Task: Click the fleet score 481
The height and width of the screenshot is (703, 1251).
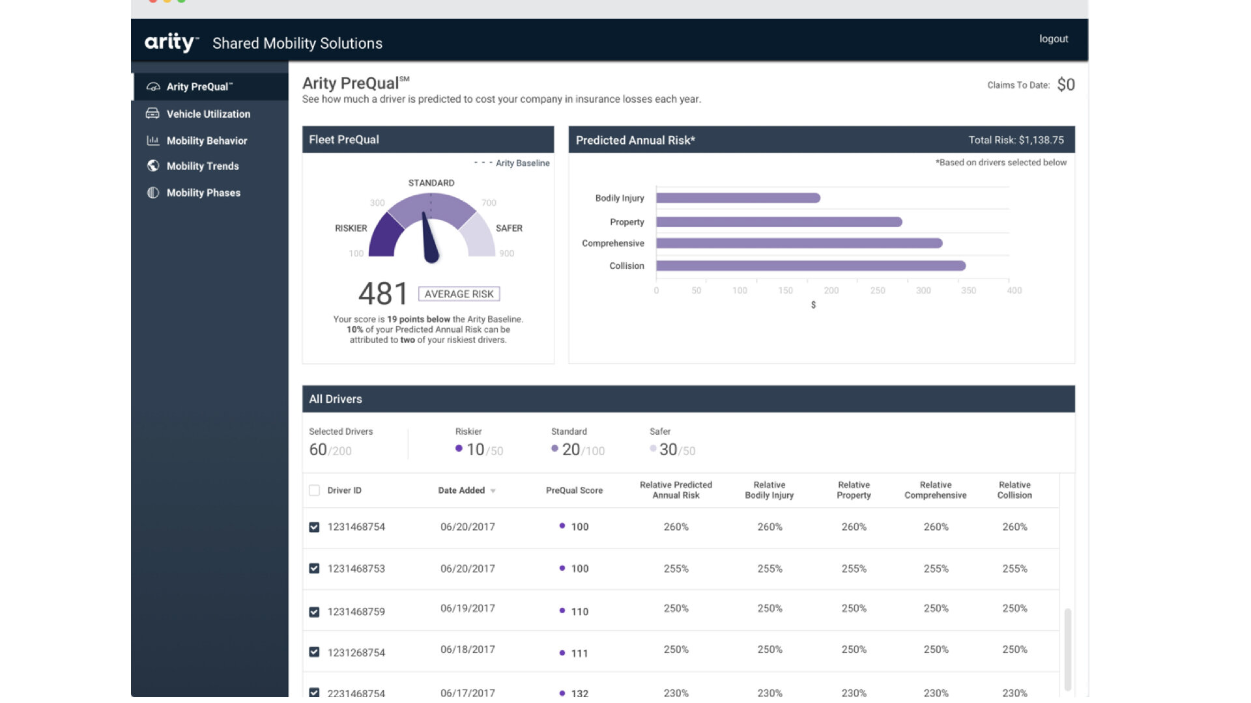Action: click(383, 294)
